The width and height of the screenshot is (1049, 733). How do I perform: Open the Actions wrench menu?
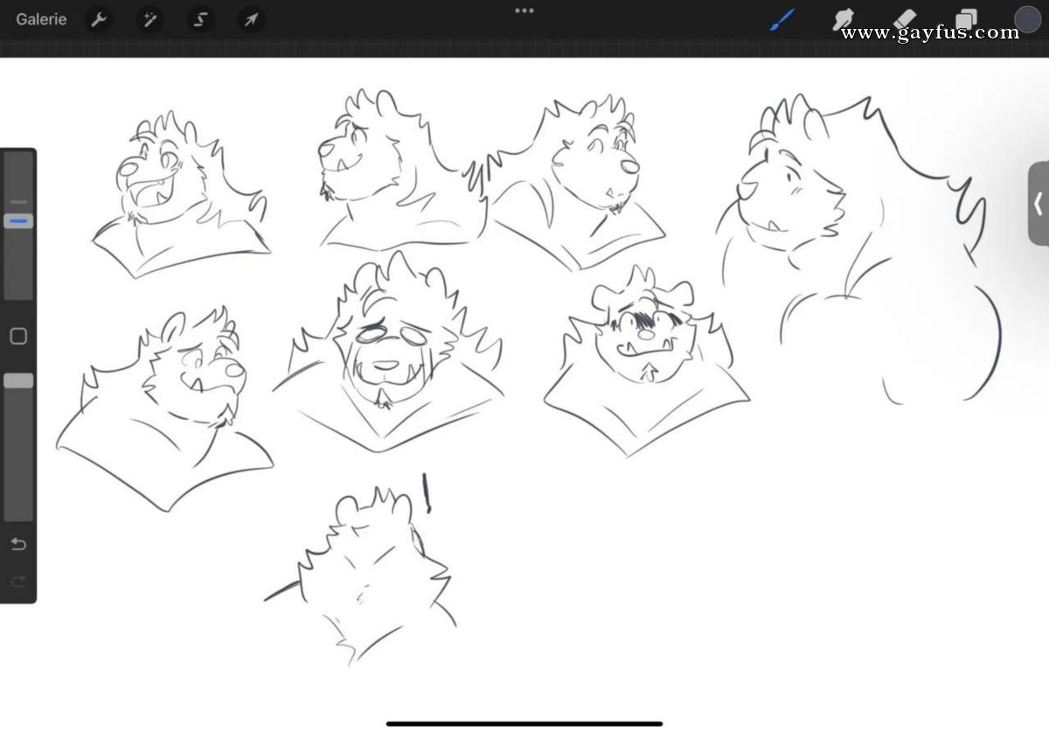pos(100,19)
